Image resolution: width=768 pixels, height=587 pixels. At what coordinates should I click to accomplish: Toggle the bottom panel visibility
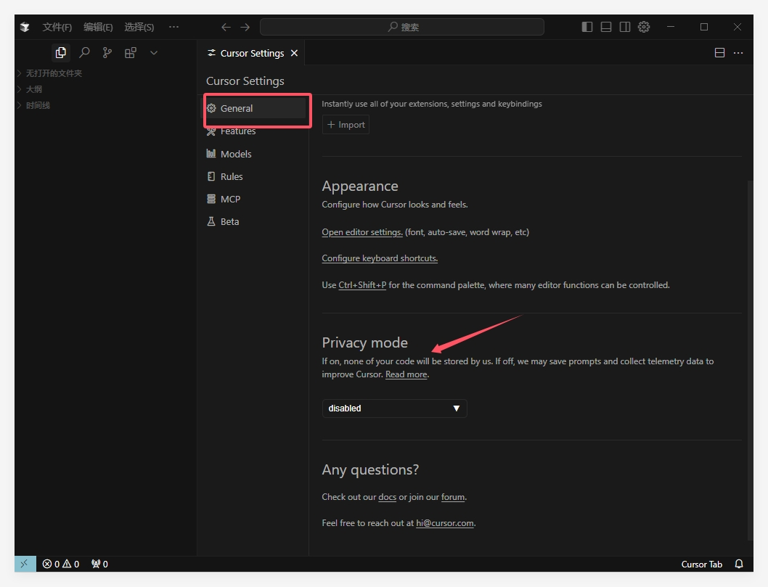click(x=606, y=27)
